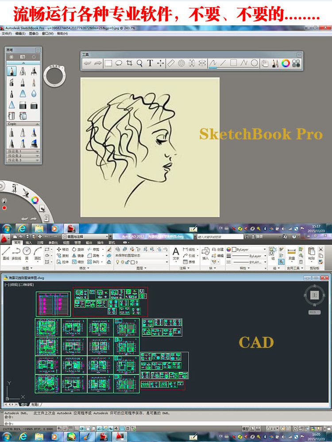This screenshot has height=442, width=332.
Task: Click the keyword search field in AutoCAD title bar
Action: click(219, 237)
